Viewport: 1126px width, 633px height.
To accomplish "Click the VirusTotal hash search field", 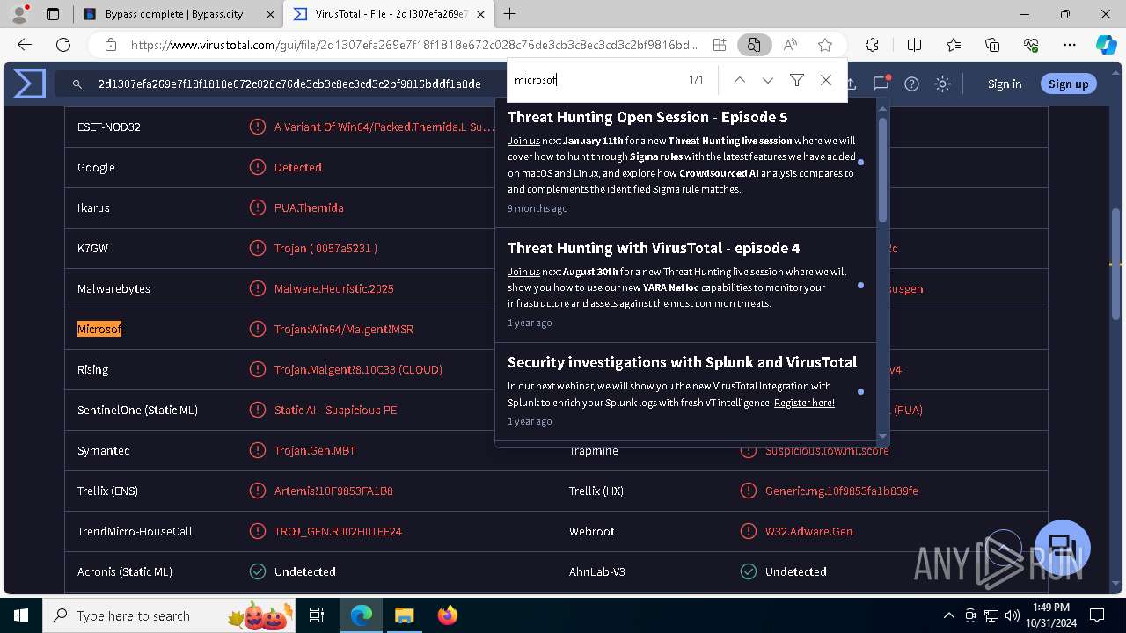I will click(x=289, y=84).
